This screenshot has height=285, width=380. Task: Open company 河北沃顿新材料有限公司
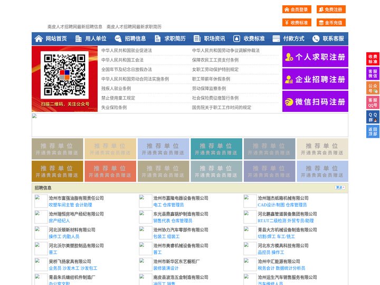[72, 230]
